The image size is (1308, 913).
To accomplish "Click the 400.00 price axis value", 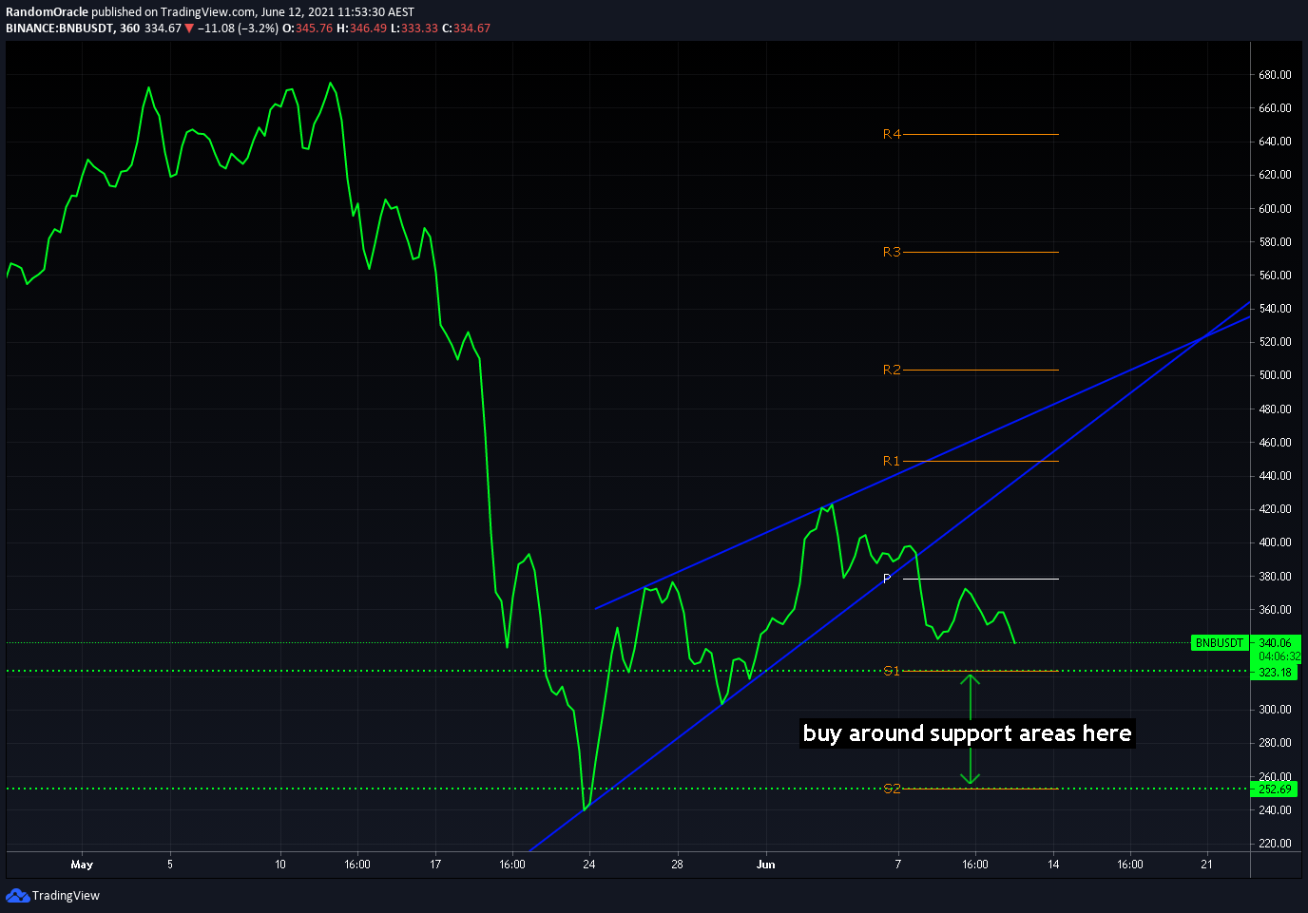I will 1275,542.
